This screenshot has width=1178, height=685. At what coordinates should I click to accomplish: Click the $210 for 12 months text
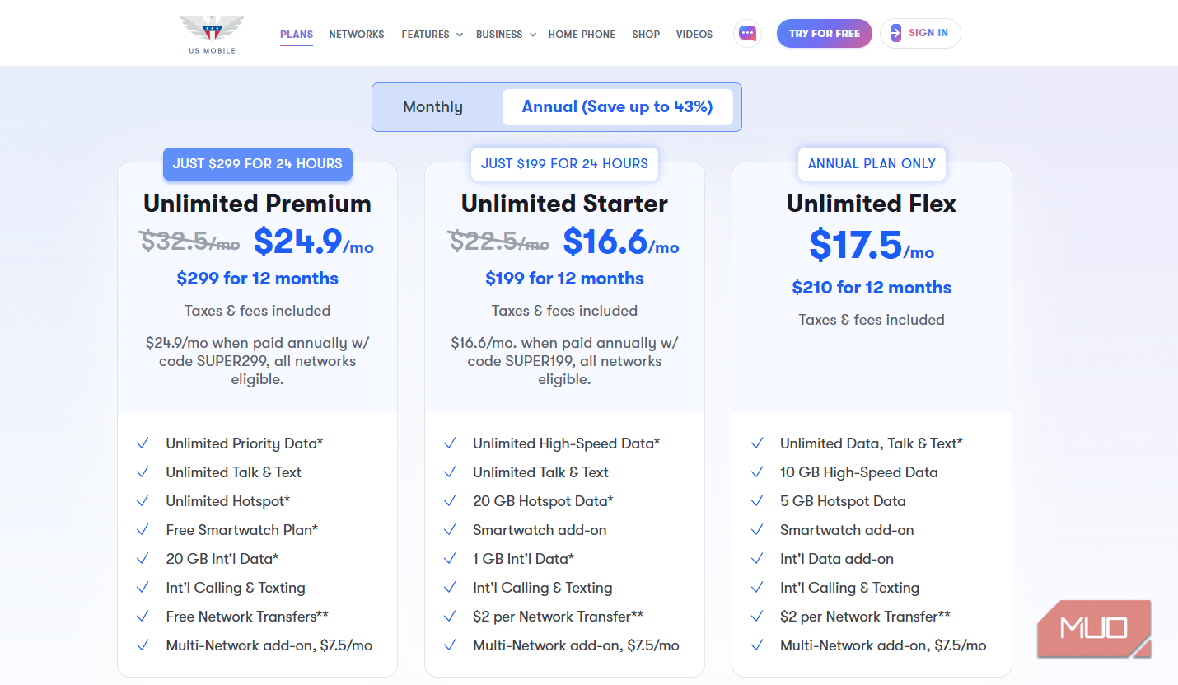[x=872, y=288]
